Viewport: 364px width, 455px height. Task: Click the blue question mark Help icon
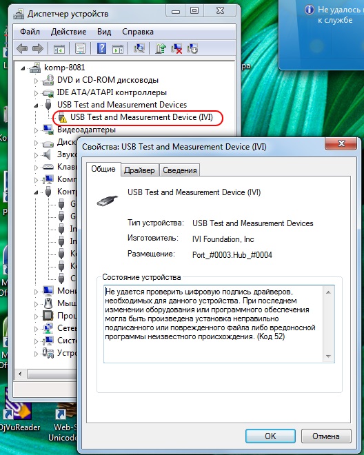pos(101,48)
